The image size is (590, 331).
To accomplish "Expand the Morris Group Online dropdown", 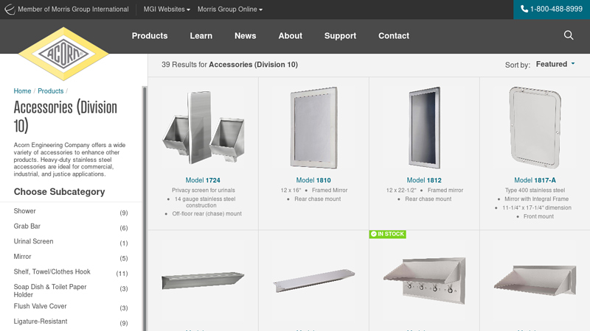I will (230, 9).
